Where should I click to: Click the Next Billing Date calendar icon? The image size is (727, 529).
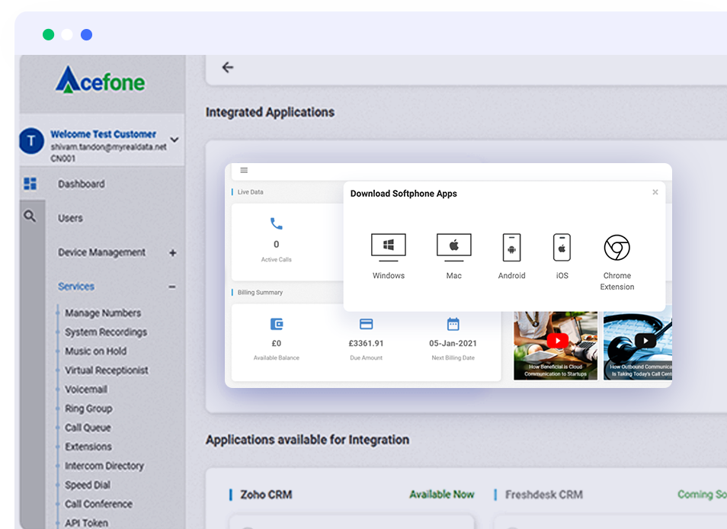click(453, 324)
